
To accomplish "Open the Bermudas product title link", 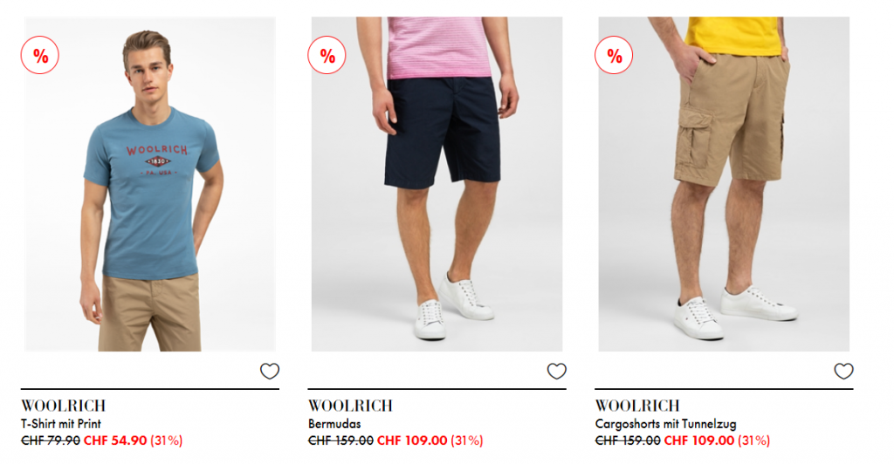I will pos(334,424).
